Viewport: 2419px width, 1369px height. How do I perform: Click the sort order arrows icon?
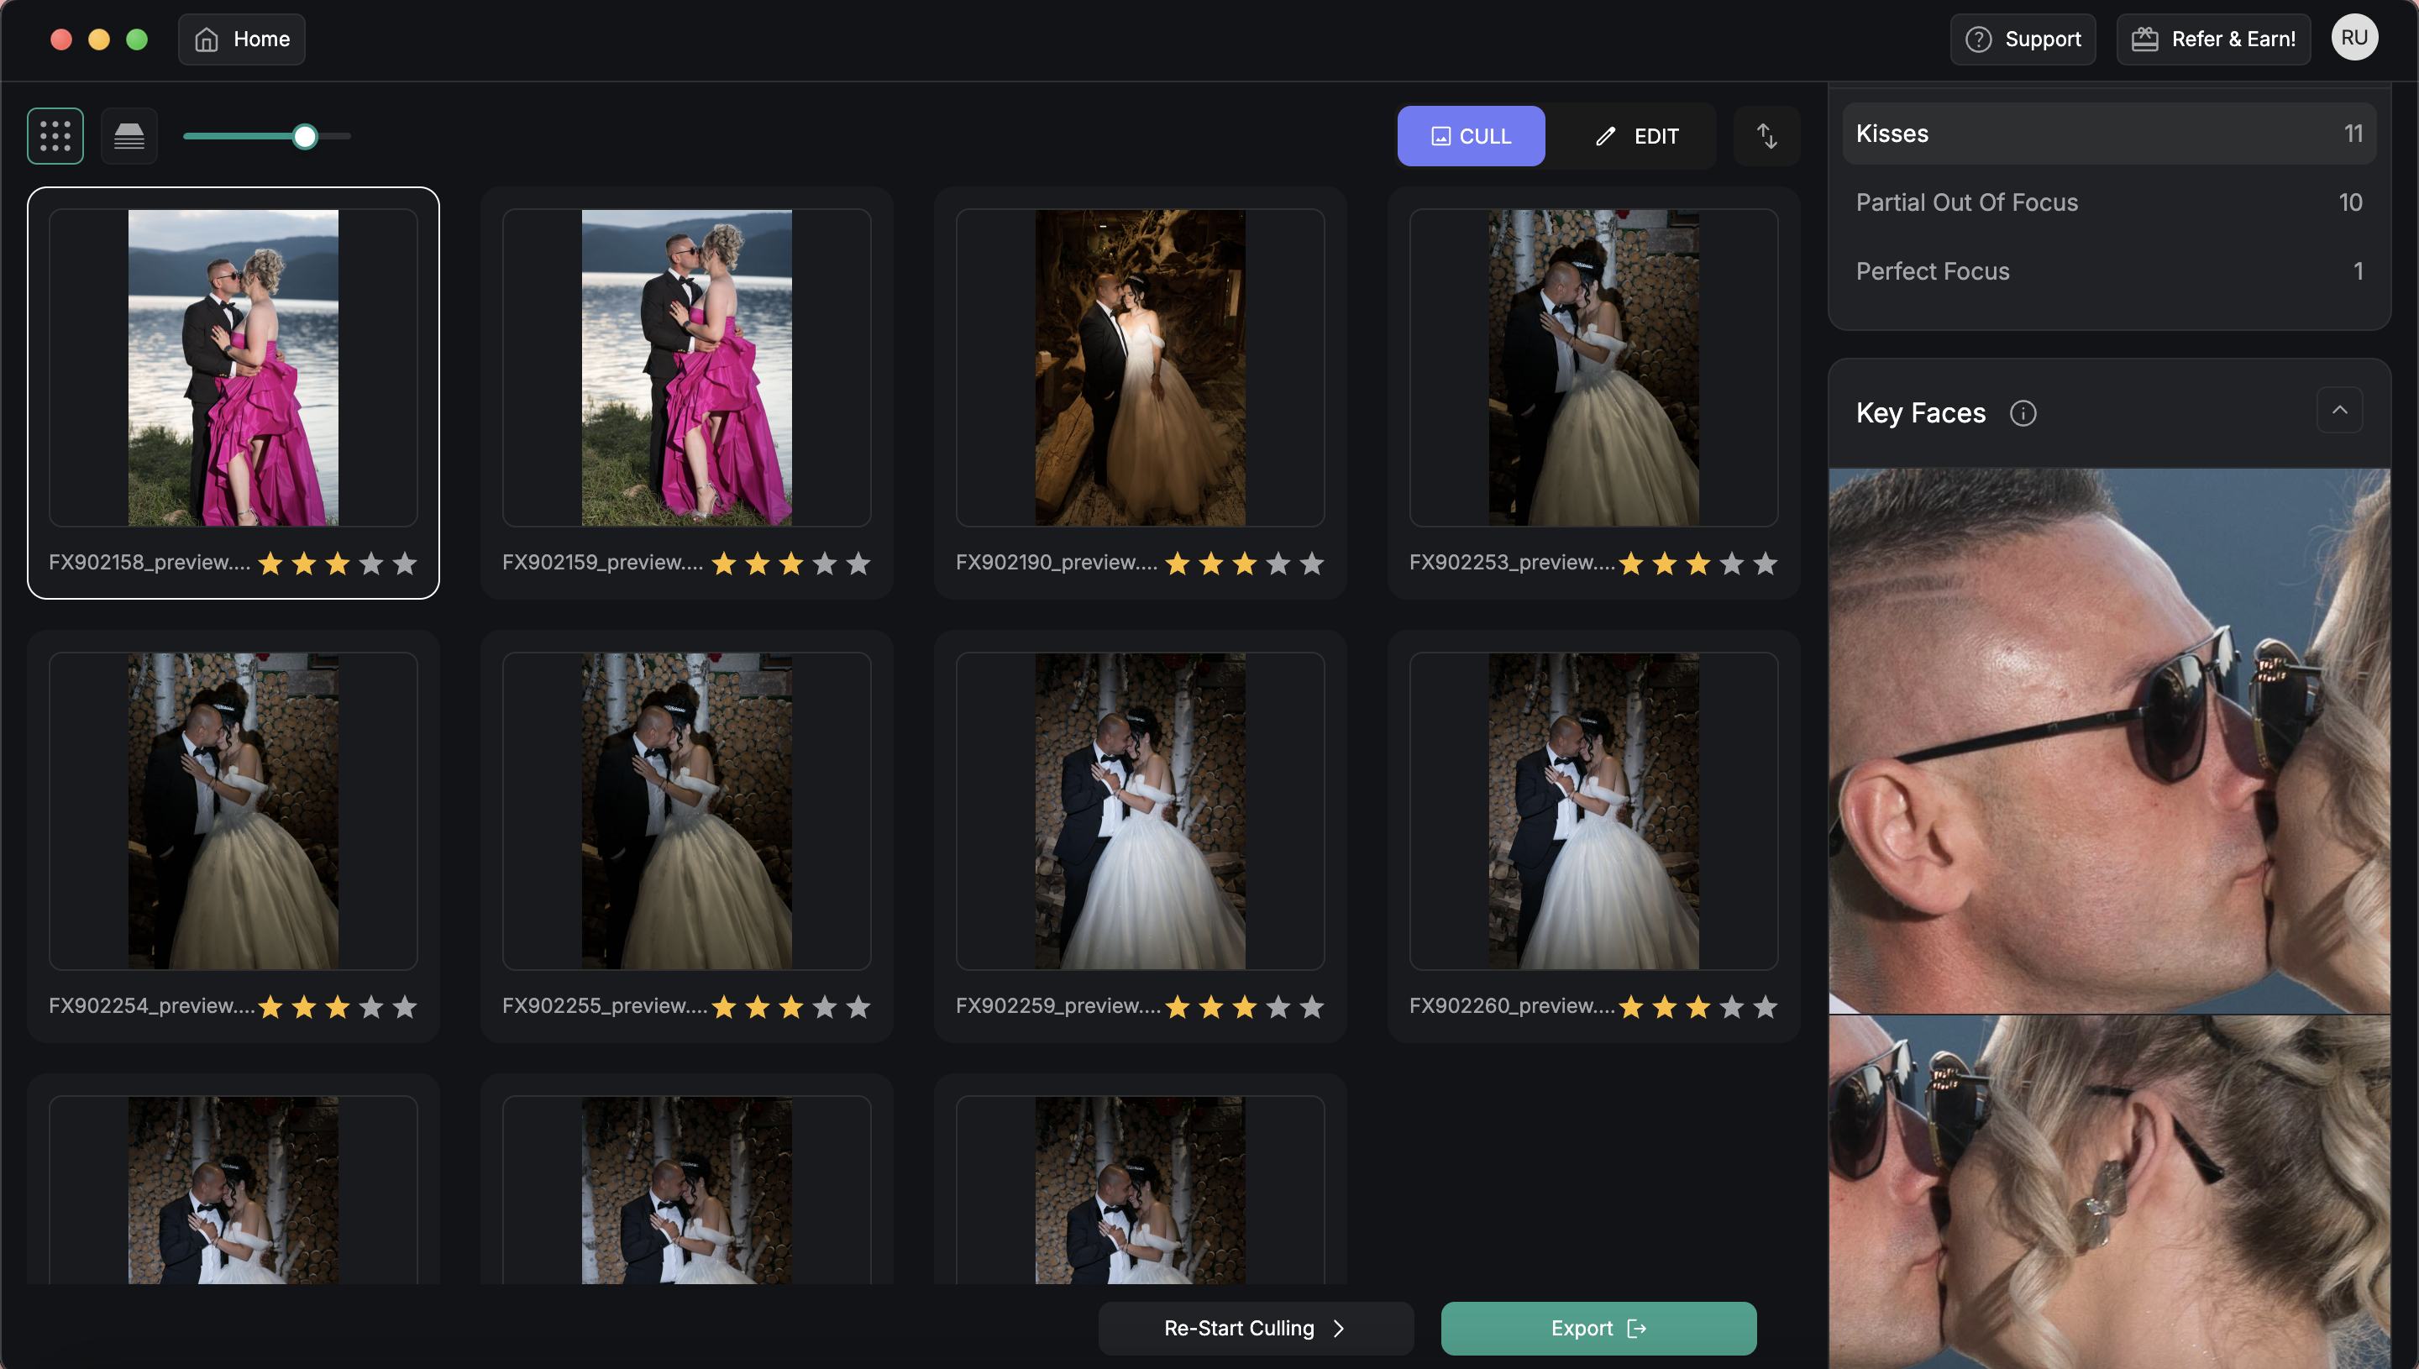point(1766,136)
